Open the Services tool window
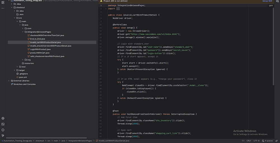The image size is (280, 143). click(3, 118)
